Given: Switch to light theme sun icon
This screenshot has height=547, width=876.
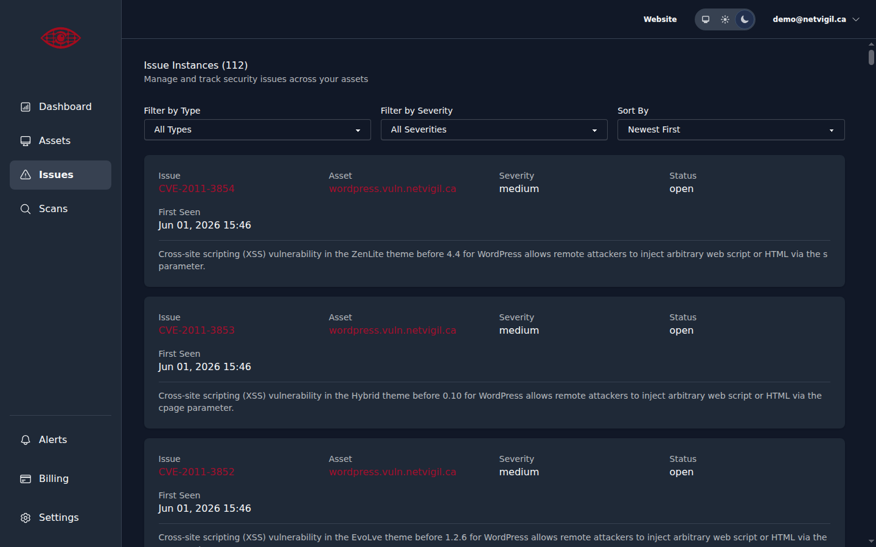Looking at the screenshot, I should click(x=725, y=19).
